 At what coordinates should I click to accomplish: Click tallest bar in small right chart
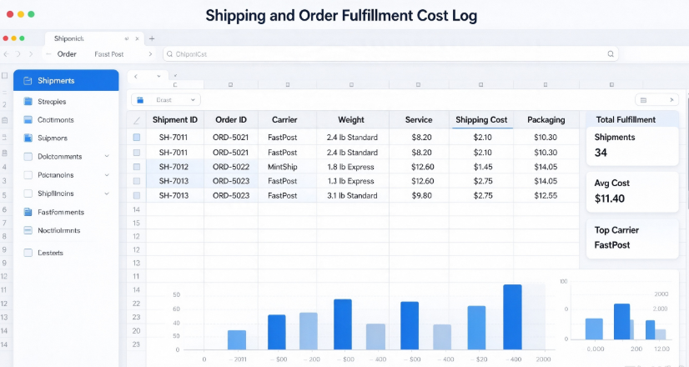[x=621, y=321]
